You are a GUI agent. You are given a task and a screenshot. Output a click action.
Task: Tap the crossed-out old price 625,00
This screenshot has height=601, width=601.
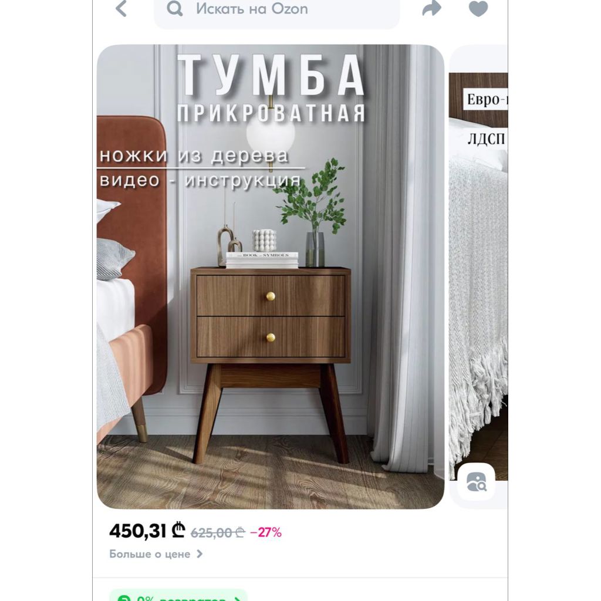click(218, 532)
